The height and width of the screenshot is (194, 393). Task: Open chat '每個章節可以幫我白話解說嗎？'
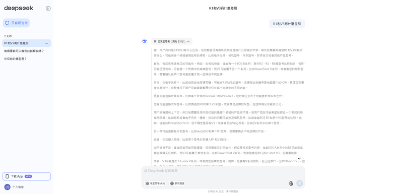tap(24, 51)
